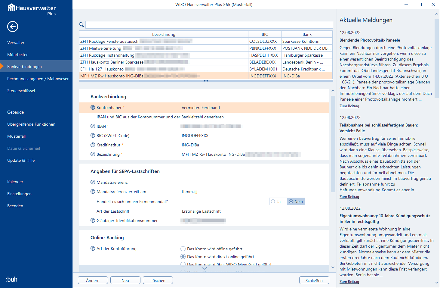
Task: Click help icon next to Kreditinstitut
Action: point(93,145)
